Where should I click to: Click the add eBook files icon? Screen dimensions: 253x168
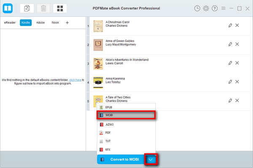pyautogui.click(x=27, y=8)
